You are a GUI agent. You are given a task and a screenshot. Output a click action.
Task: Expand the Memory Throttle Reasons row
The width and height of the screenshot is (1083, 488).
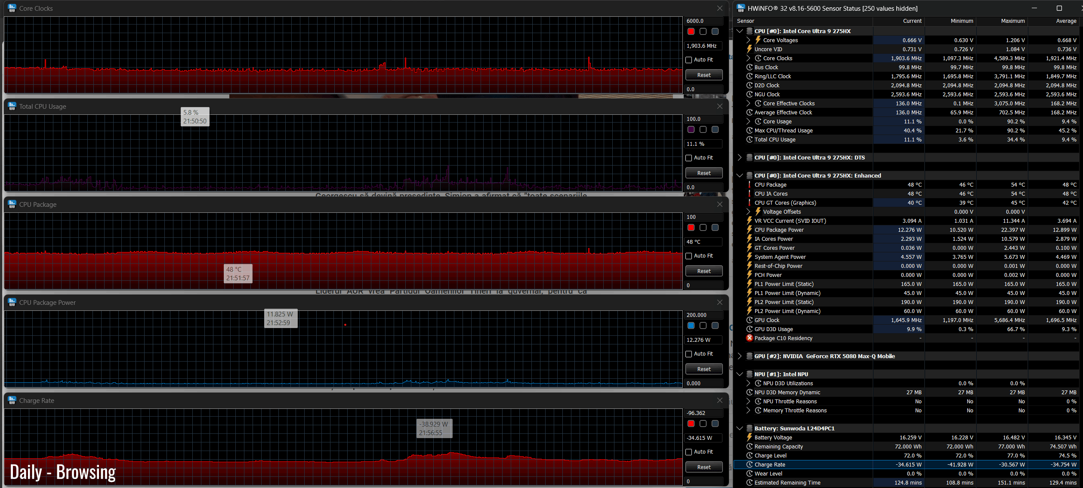point(748,410)
